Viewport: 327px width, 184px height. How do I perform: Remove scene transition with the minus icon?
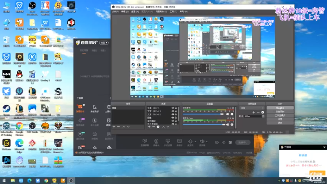[x=258, y=112]
